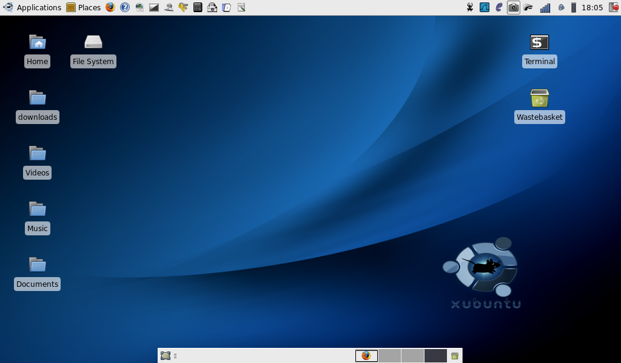The image size is (621, 363).
Task: Open the Wastebasket desktop icon
Action: 539,98
